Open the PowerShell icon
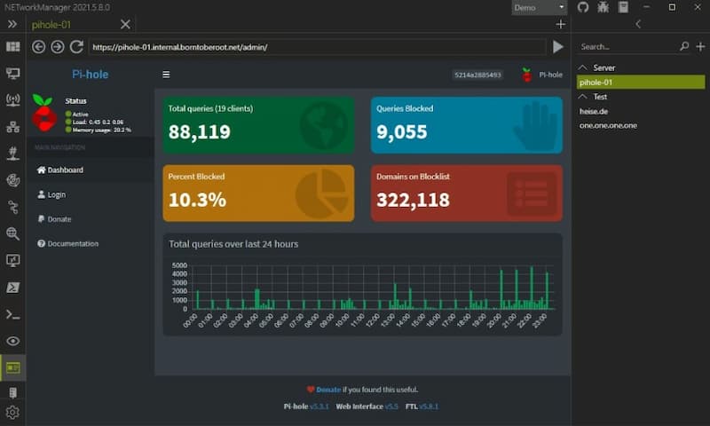Image resolution: width=710 pixels, height=426 pixels. tap(12, 287)
